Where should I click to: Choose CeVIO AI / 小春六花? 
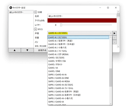[78, 48]
